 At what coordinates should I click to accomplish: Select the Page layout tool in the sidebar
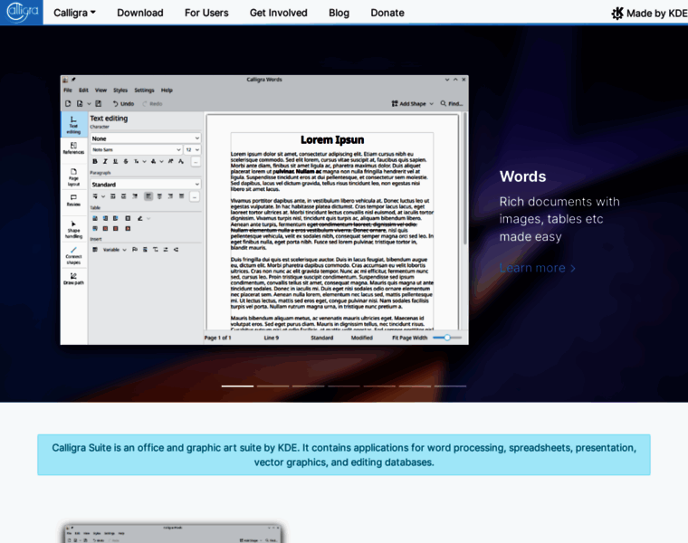point(73,177)
